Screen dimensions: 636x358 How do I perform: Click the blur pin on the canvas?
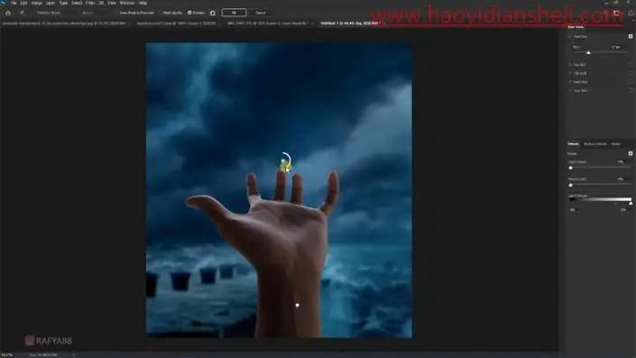(x=286, y=164)
